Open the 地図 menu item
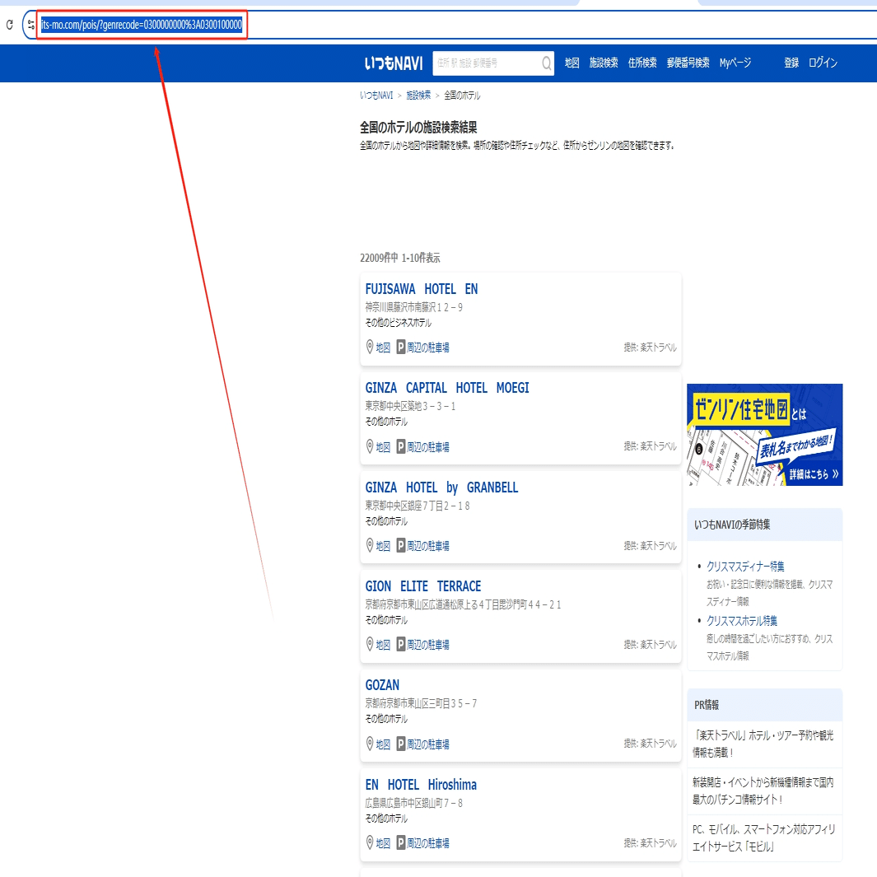877x877 pixels. point(571,63)
